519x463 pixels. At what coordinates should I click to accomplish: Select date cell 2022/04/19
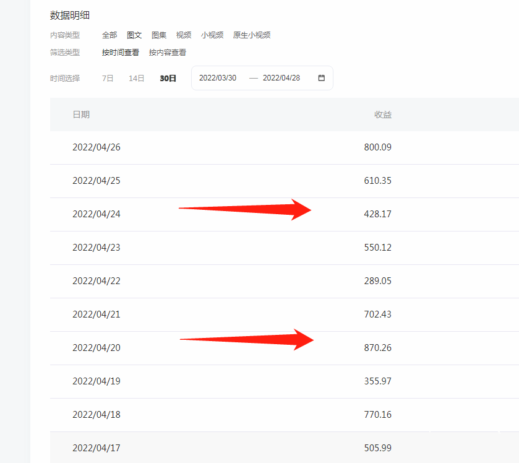coord(97,381)
